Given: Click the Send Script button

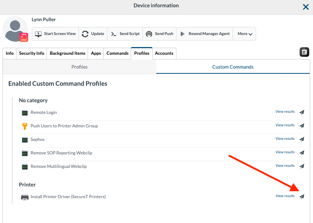Looking at the screenshot, I should click(125, 34).
